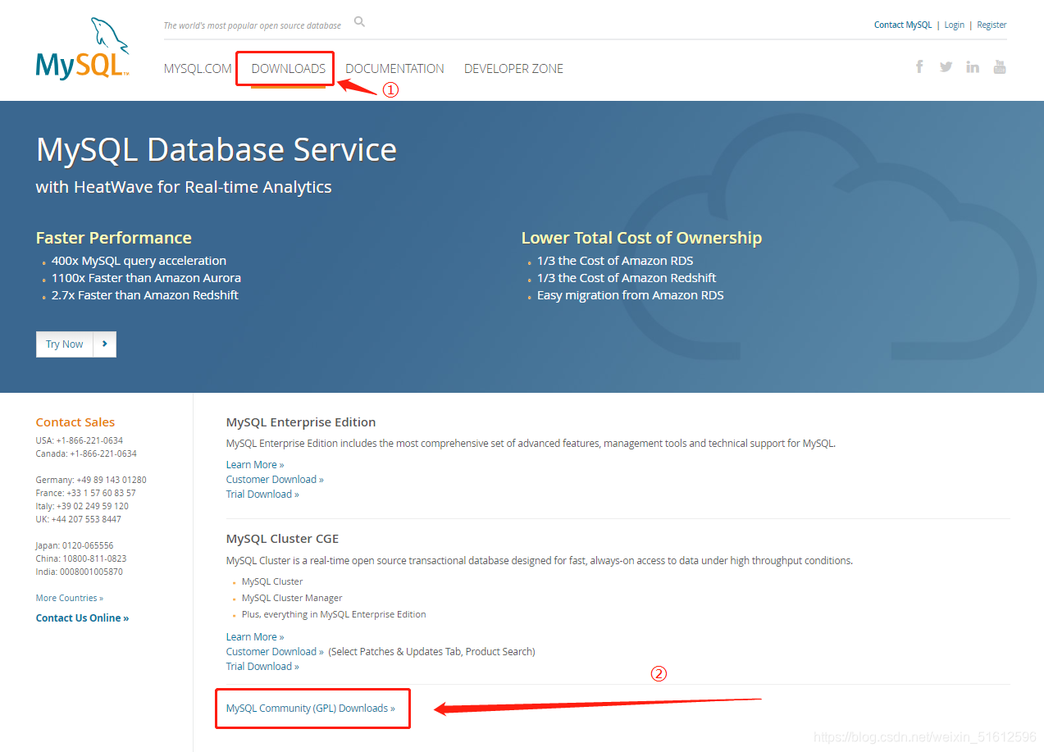Image resolution: width=1044 pixels, height=752 pixels.
Task: Open Trial Download under Enterprise Edition
Action: [x=262, y=494]
